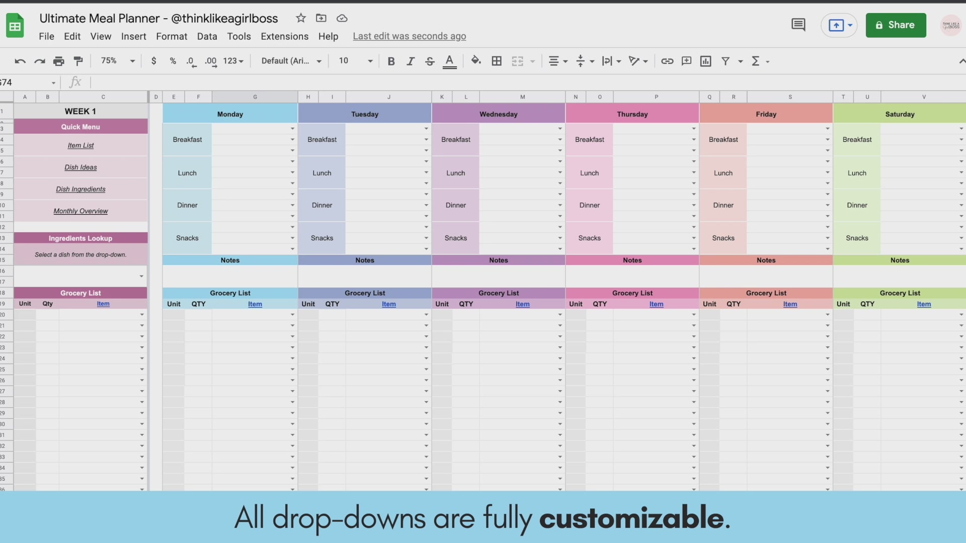
Task: Click the Strikethrough formatting icon
Action: coord(429,61)
